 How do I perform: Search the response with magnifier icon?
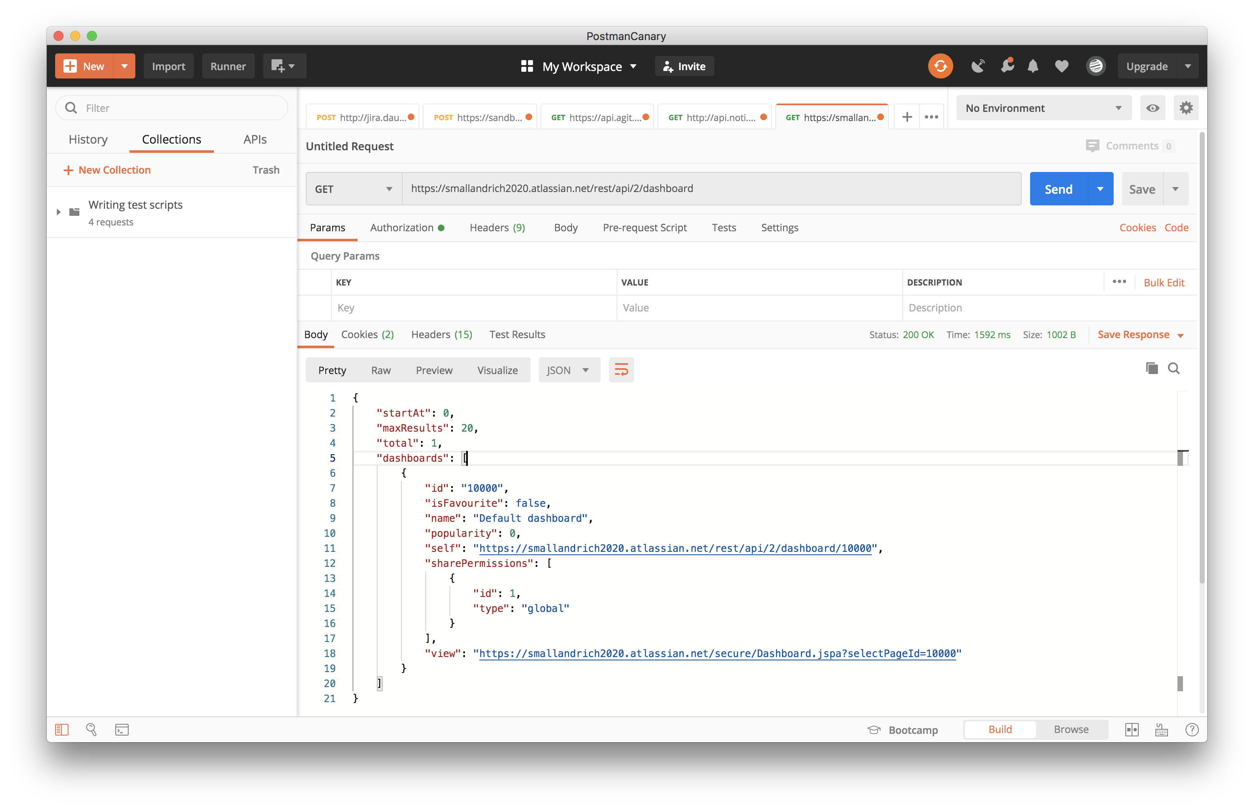pyautogui.click(x=1173, y=368)
